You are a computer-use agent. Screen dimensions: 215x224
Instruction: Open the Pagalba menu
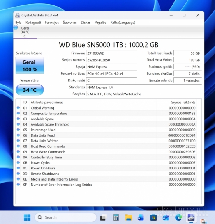(x=100, y=23)
